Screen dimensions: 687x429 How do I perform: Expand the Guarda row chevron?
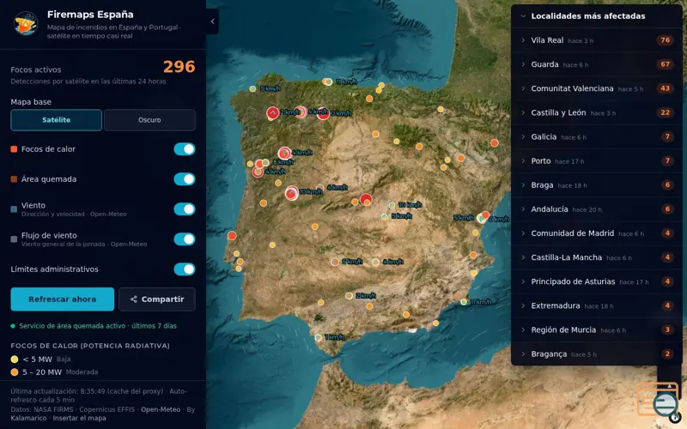pos(523,63)
